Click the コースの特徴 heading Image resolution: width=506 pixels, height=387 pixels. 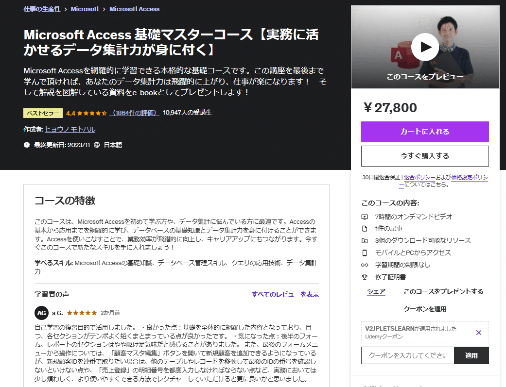[65, 201]
